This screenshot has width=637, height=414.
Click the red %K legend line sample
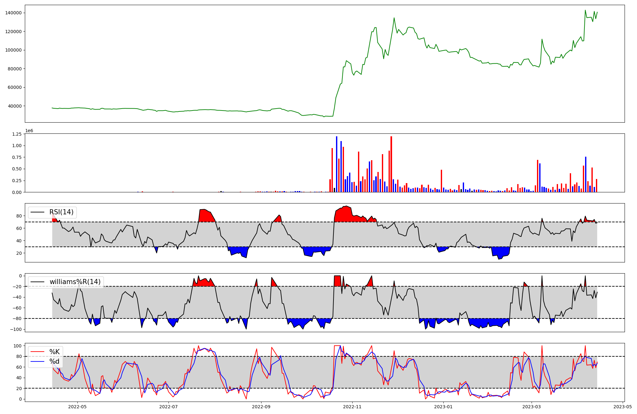(x=37, y=352)
